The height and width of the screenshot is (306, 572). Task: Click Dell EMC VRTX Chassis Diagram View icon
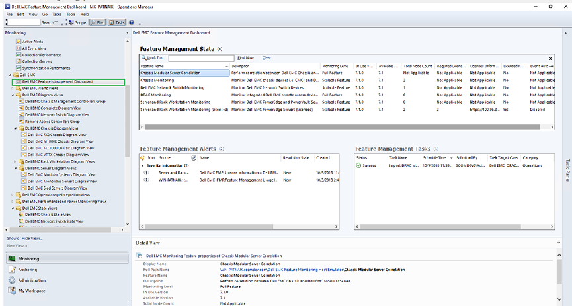pyautogui.click(x=24, y=155)
